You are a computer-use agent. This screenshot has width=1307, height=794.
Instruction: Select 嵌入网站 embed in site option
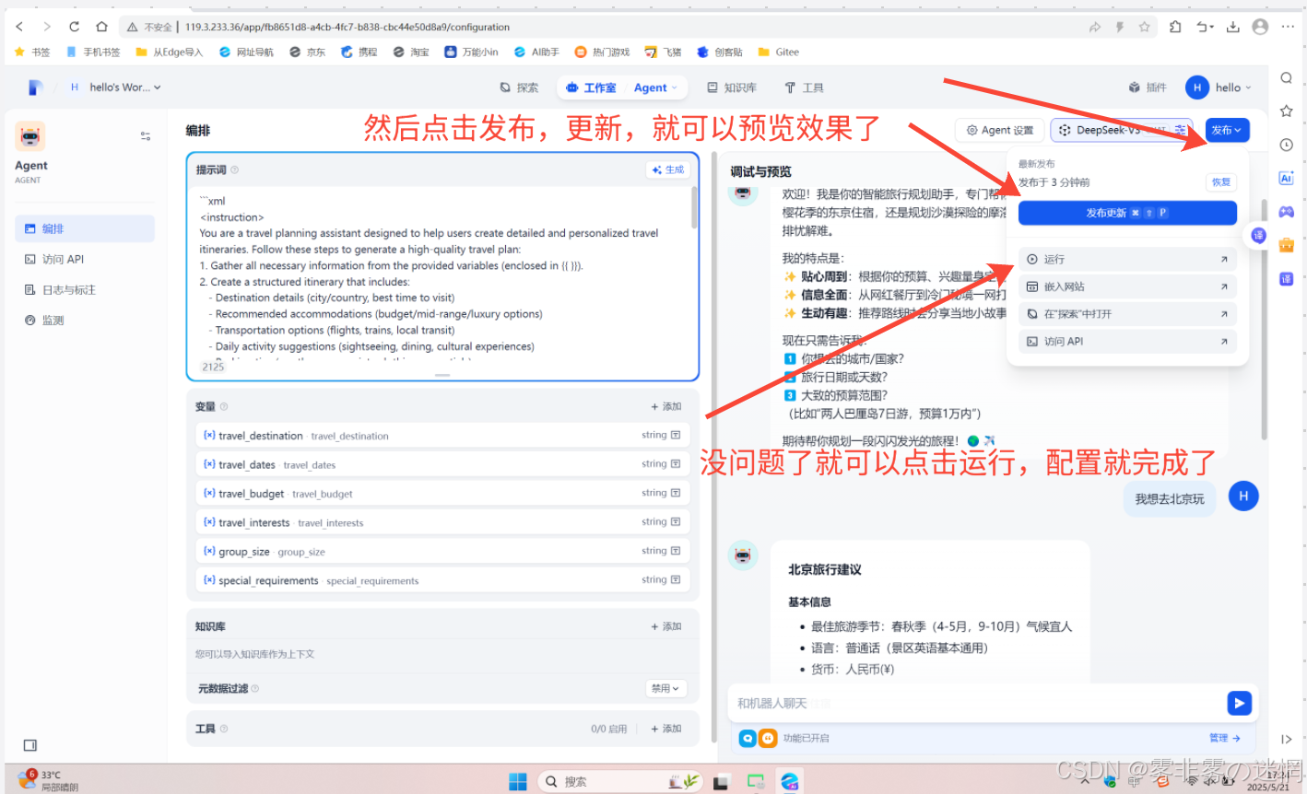pyautogui.click(x=1127, y=286)
